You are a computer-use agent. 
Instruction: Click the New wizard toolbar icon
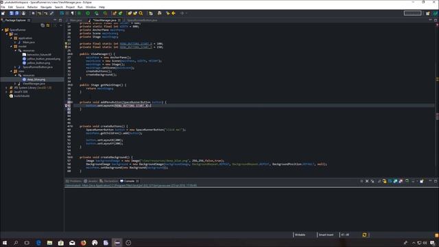[3, 13]
